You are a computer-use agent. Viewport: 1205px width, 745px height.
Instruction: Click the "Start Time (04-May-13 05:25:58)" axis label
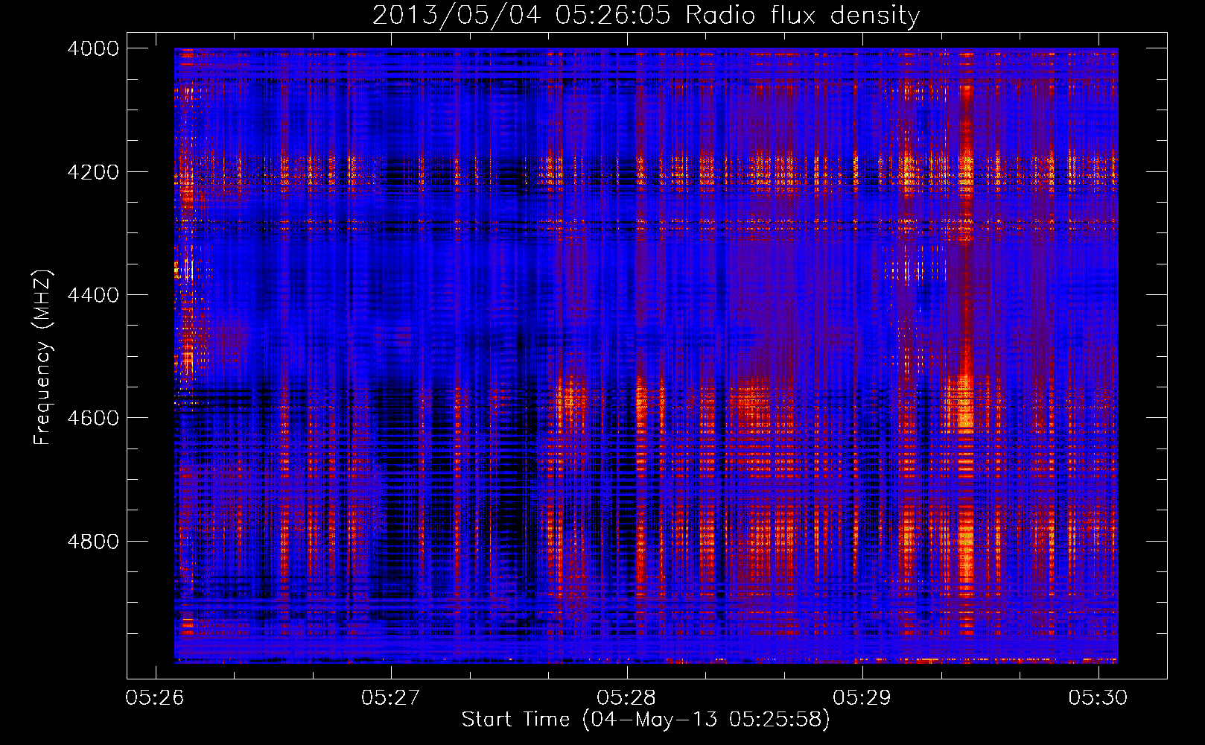pos(645,720)
